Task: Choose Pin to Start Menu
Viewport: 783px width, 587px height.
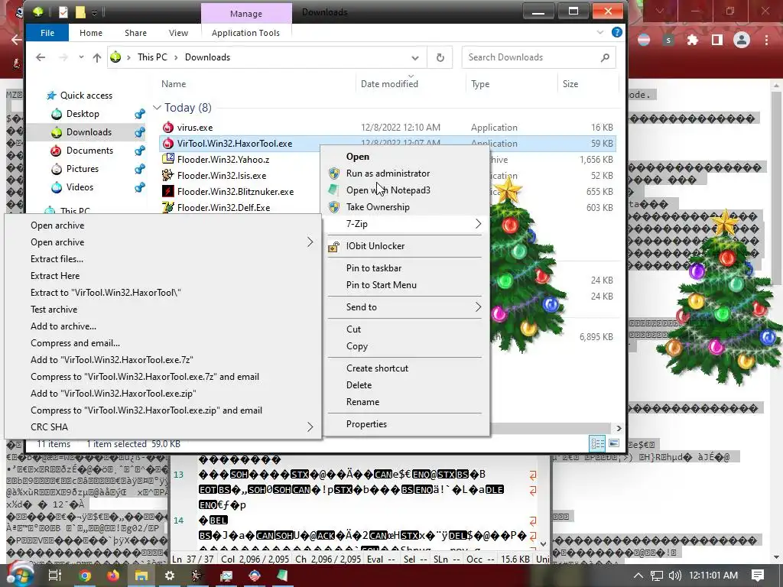Action: point(382,285)
